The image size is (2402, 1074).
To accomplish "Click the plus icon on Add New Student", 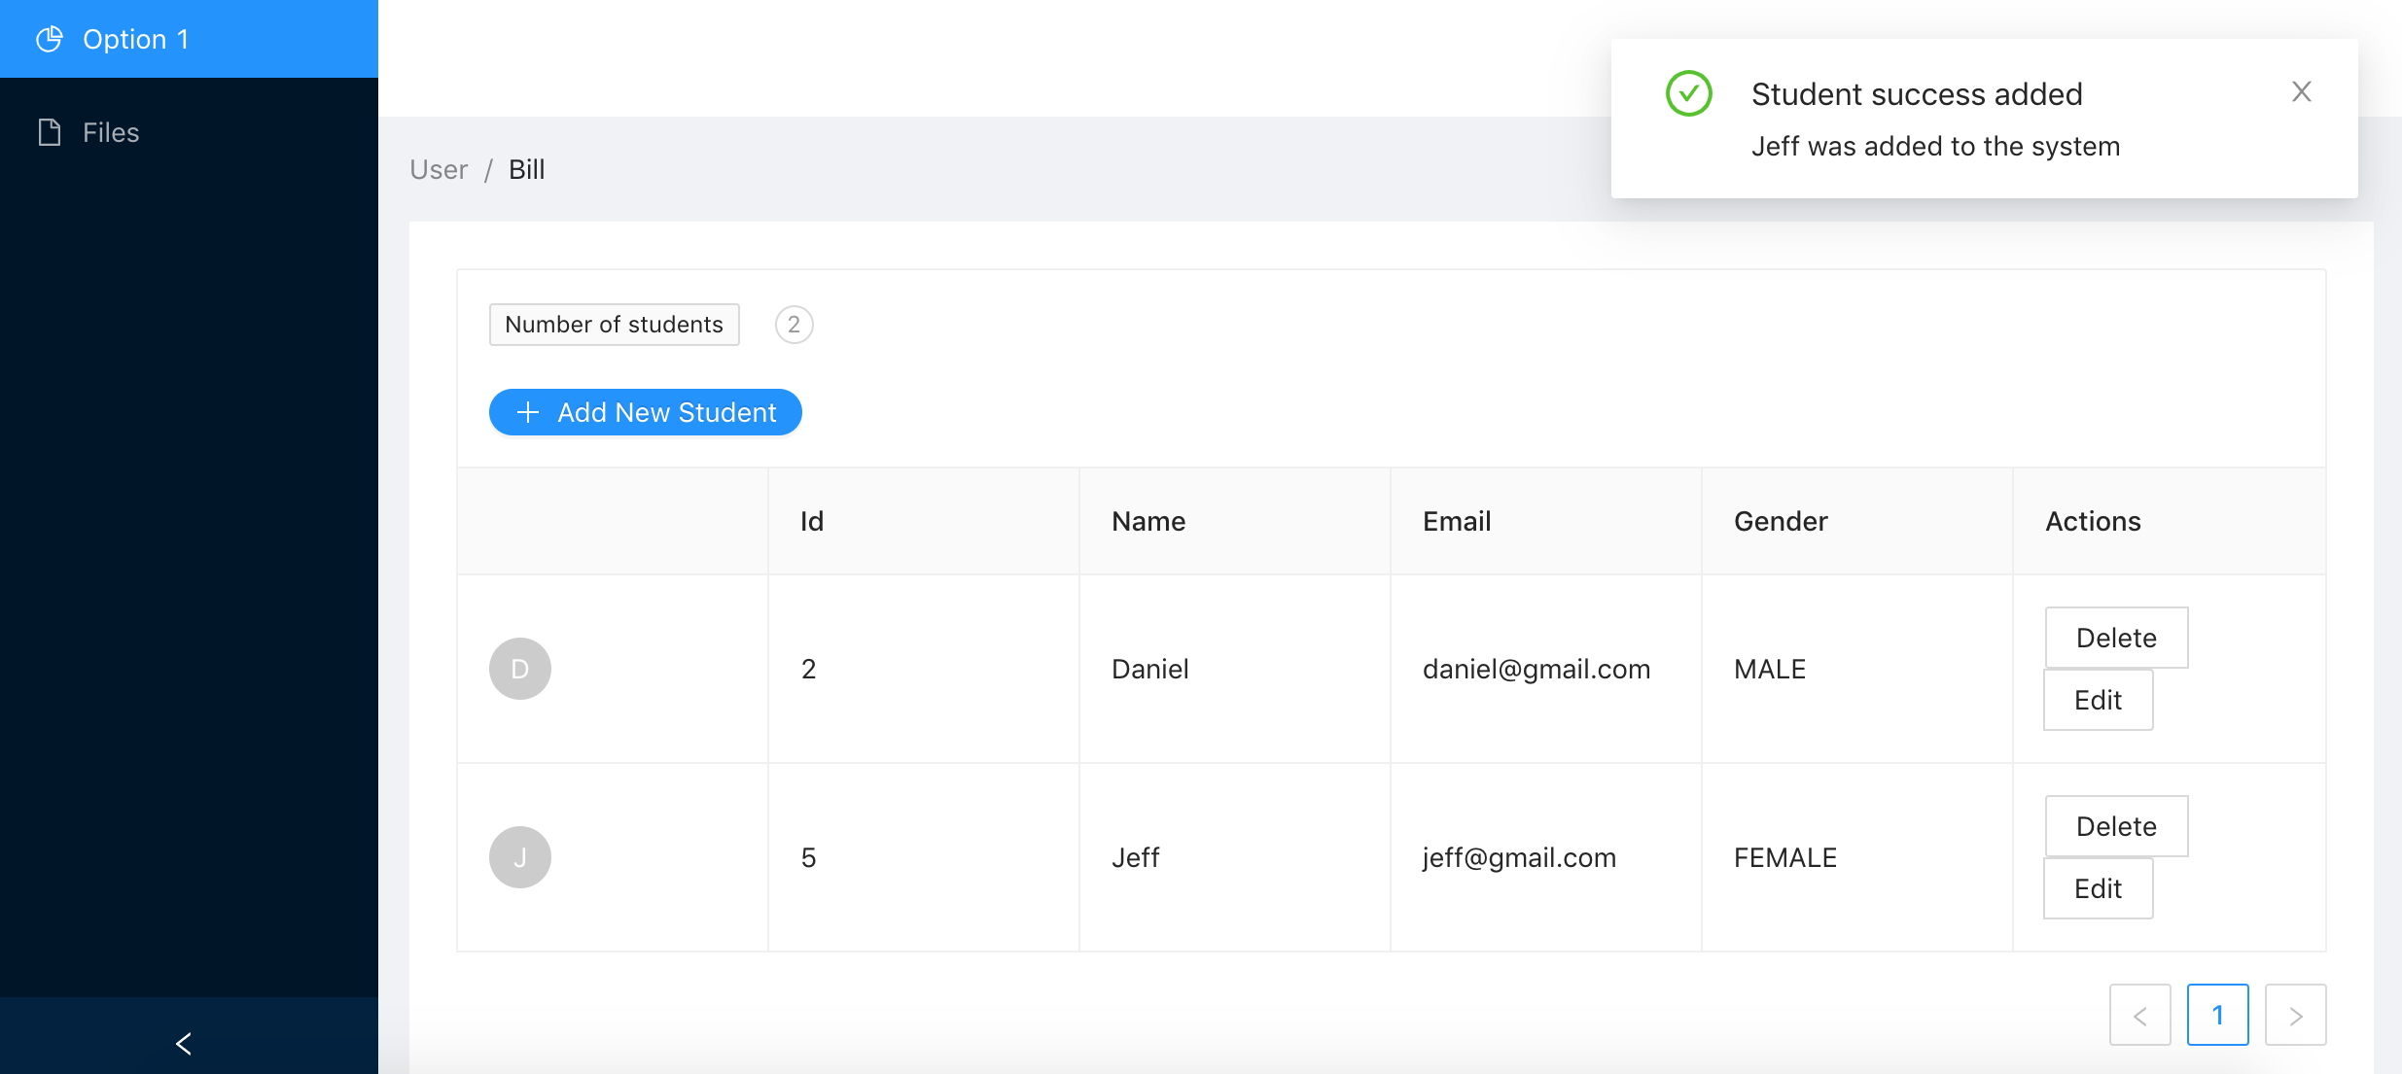I will pyautogui.click(x=527, y=412).
